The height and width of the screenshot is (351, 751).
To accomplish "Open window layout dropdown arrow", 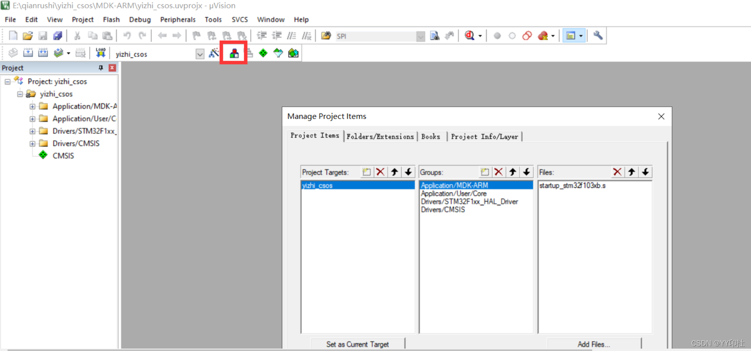I will point(581,36).
